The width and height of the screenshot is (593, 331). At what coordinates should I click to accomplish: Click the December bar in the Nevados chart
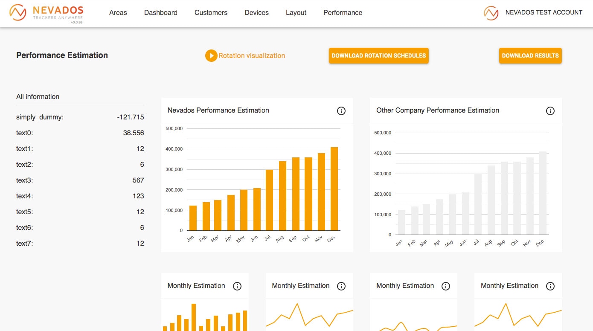[334, 189]
